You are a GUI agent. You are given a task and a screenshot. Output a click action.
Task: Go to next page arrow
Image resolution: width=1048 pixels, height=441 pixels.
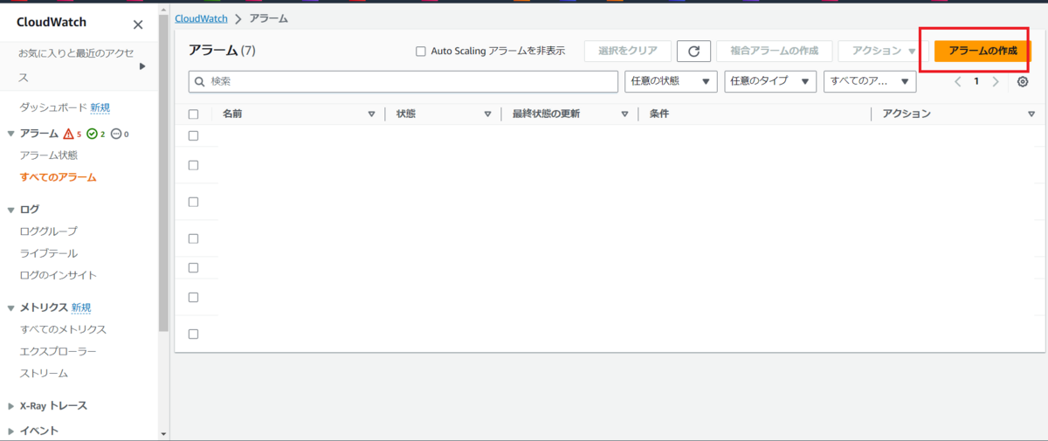click(996, 81)
